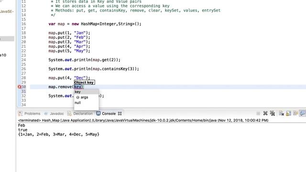The width and height of the screenshot is (306, 172).
Task: Click the Problems tab icon
Action: click(20, 114)
